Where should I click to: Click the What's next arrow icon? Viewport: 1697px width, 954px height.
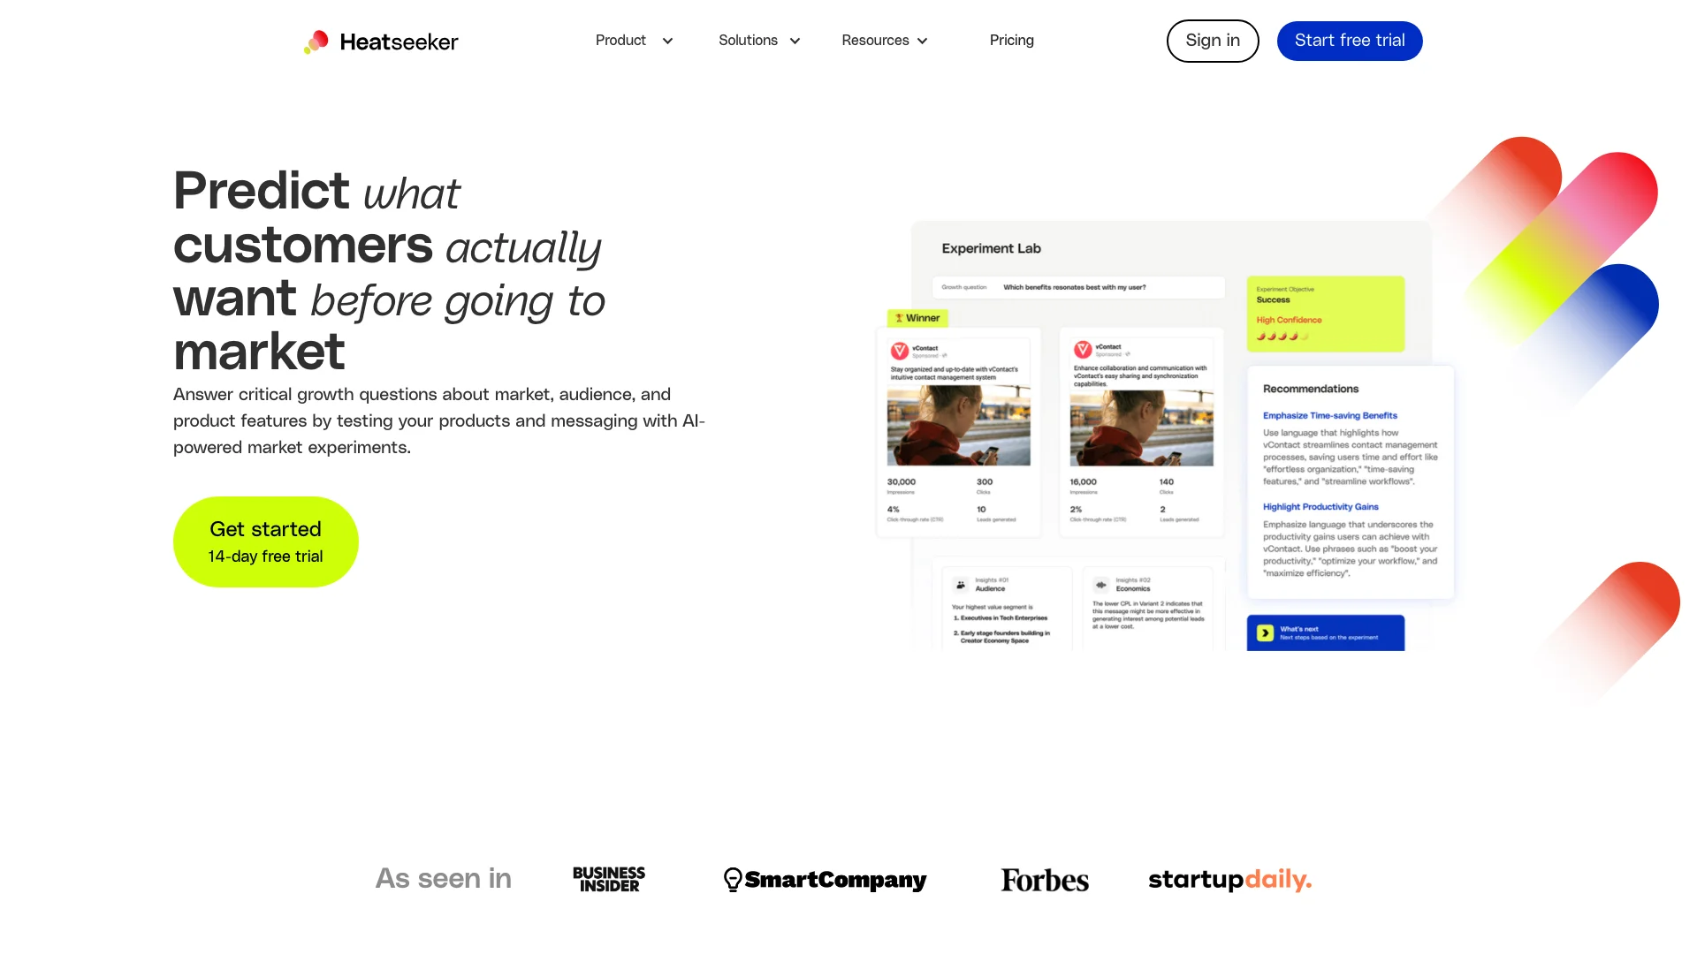pos(1265,632)
